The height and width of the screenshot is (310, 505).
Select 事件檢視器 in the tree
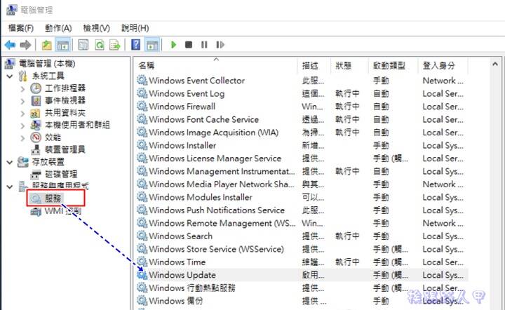(65, 100)
